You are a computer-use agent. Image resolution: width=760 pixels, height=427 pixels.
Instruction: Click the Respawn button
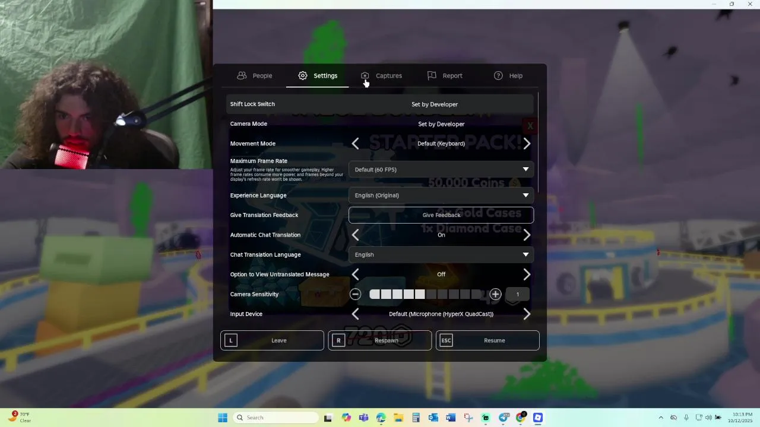pos(380,340)
